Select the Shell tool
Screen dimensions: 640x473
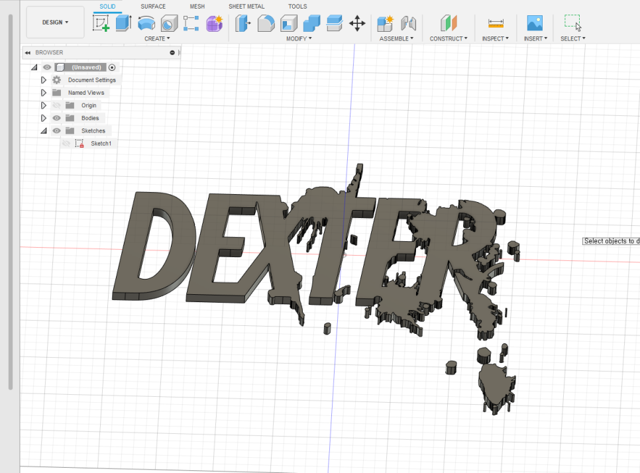coord(289,23)
